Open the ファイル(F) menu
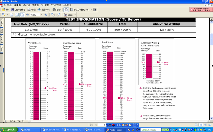The width and height of the screenshot is (213, 132). (x=8, y=5)
